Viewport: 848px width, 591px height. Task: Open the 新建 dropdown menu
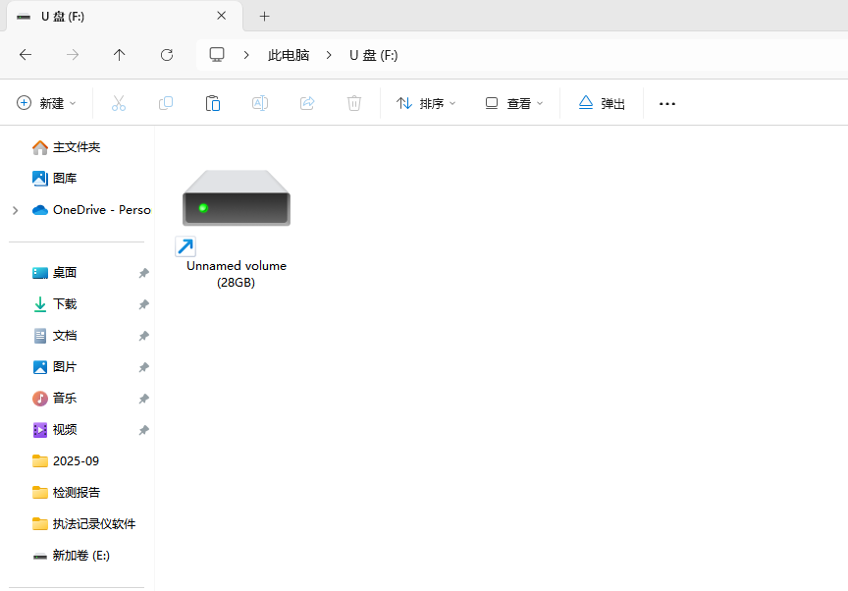[x=46, y=103]
